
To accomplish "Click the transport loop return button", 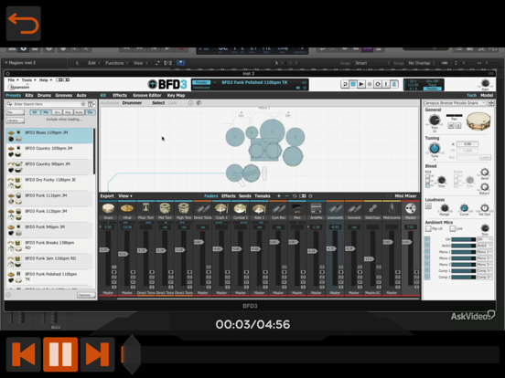I will pos(345,84).
